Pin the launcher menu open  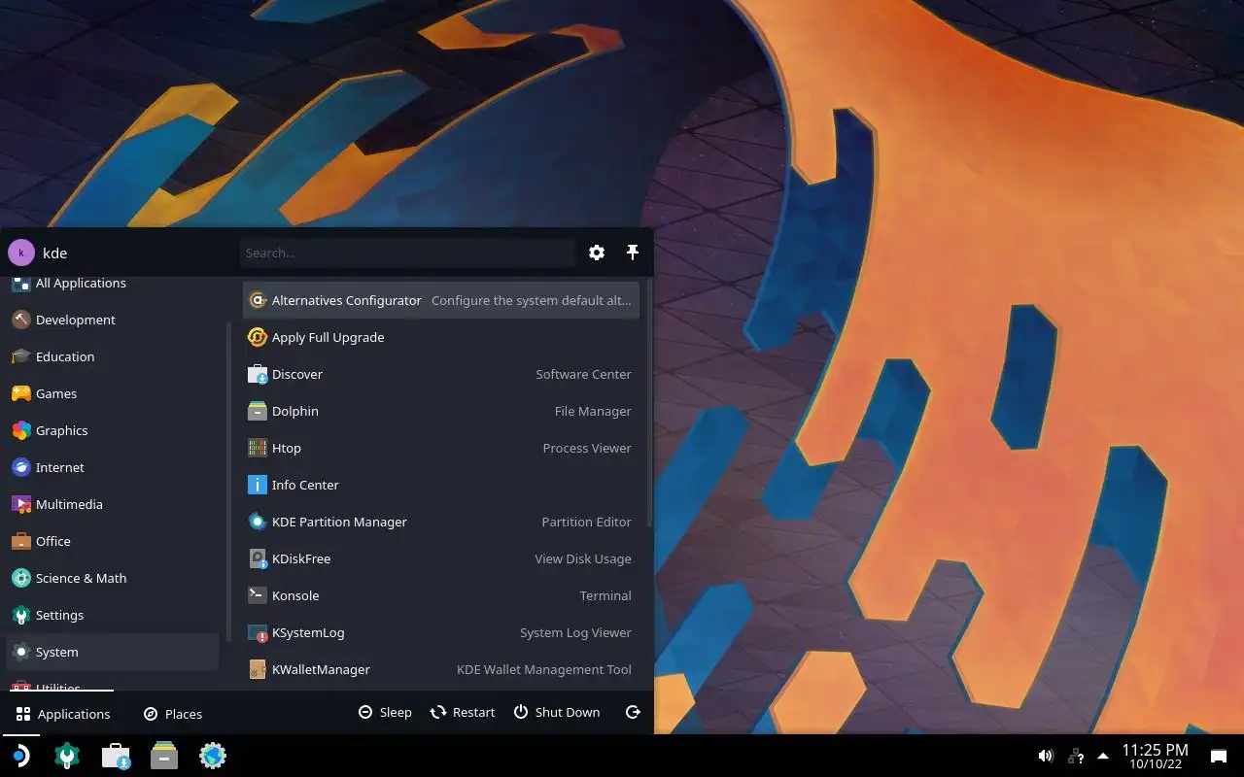tap(633, 253)
